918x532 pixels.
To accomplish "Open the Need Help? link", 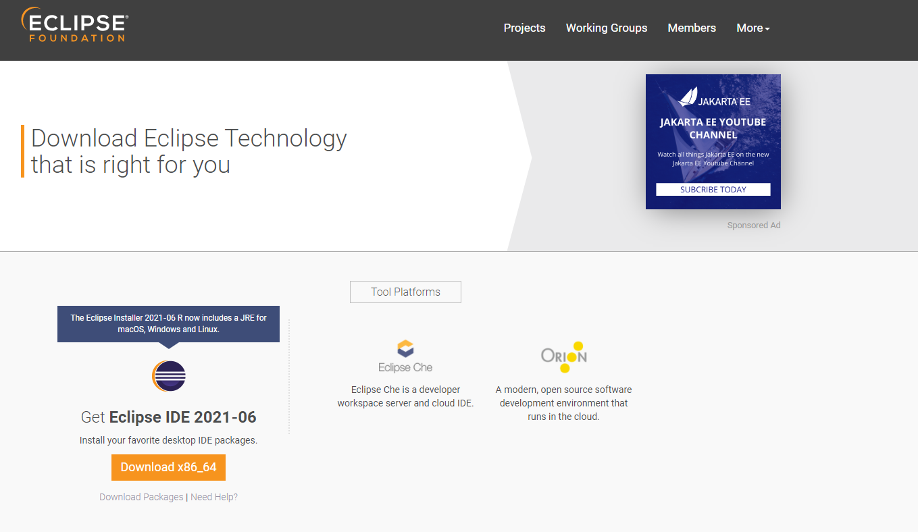I will pyautogui.click(x=214, y=497).
